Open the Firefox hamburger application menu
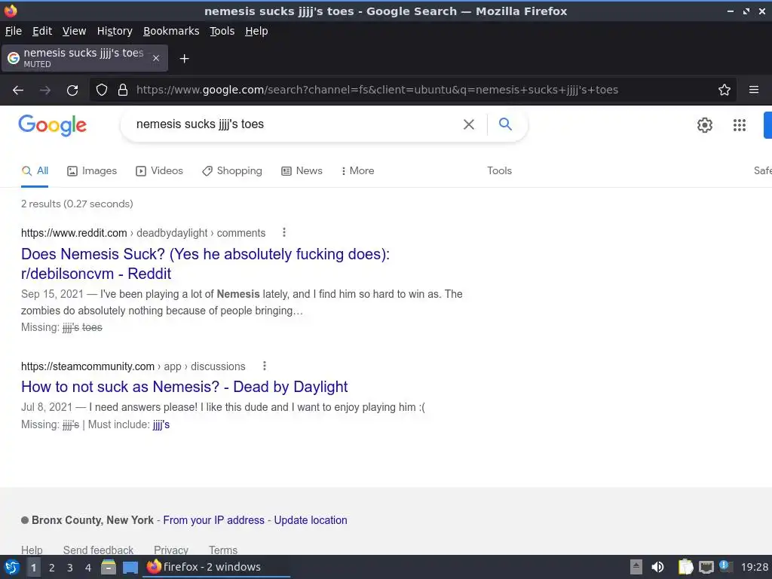 coord(754,90)
